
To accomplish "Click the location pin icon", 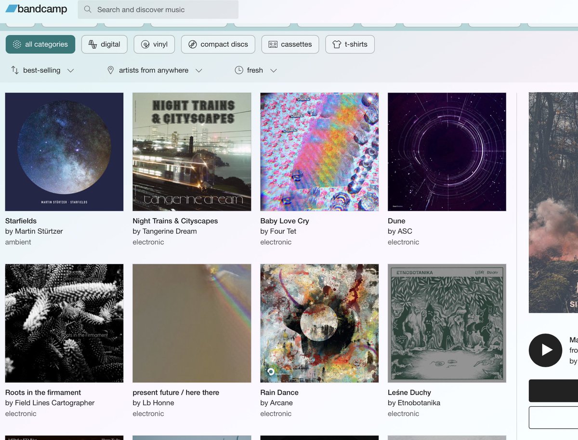I will tap(110, 70).
